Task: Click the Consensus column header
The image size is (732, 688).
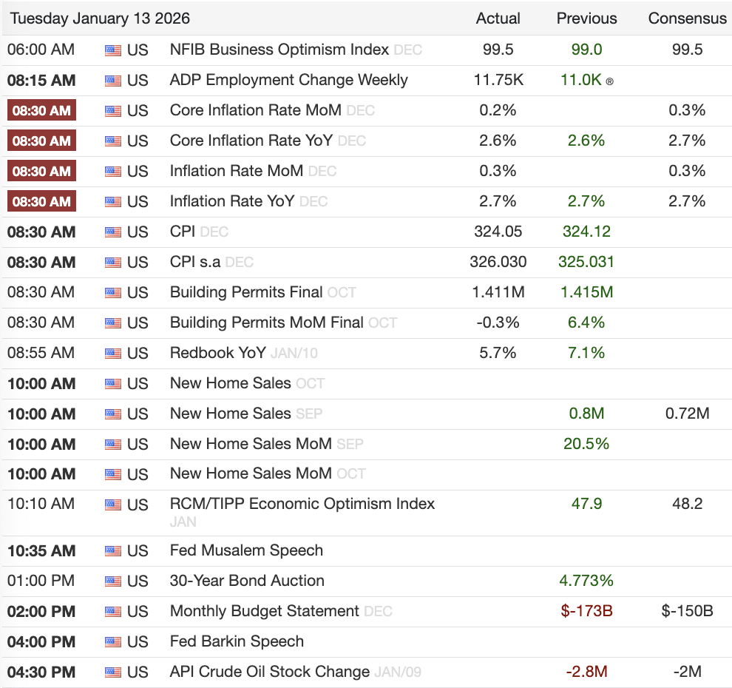Action: click(687, 18)
